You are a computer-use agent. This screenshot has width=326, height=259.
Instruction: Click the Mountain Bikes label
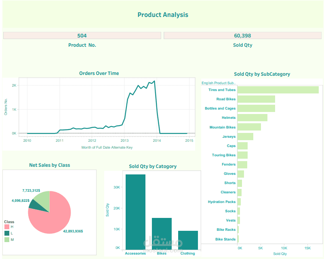[223, 127]
